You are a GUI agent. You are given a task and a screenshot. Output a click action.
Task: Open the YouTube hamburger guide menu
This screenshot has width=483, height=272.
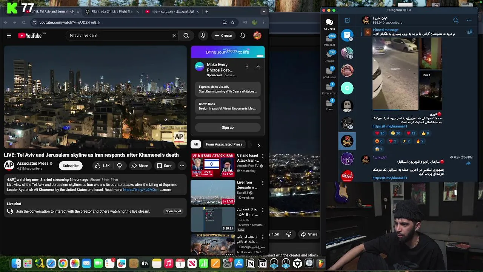pyautogui.click(x=9, y=36)
